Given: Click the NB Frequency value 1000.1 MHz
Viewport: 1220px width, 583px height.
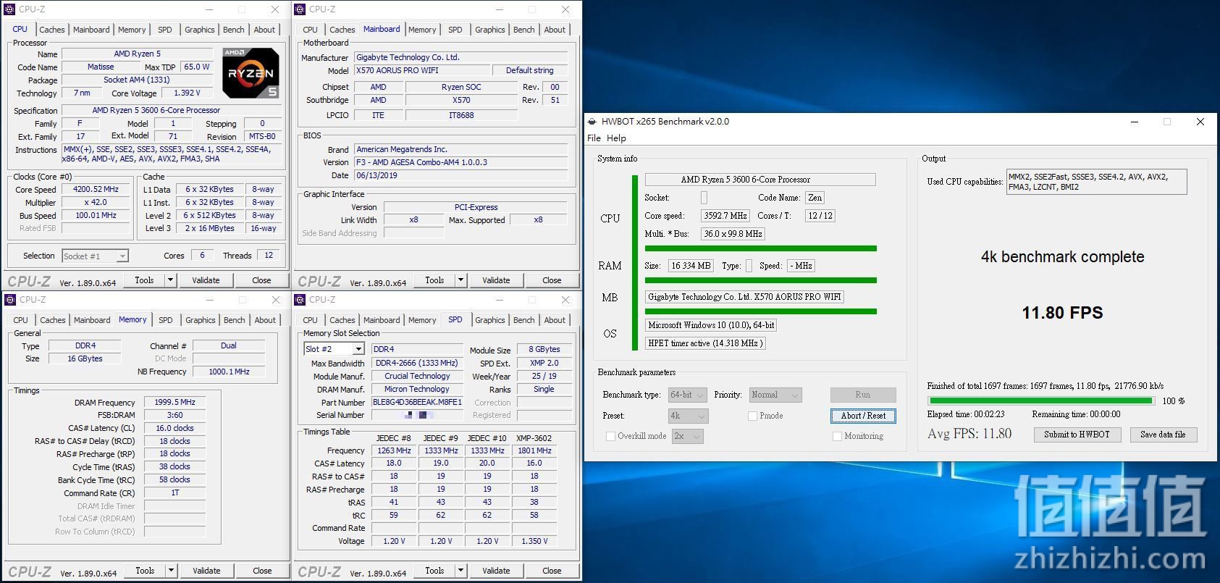Looking at the screenshot, I should (229, 372).
